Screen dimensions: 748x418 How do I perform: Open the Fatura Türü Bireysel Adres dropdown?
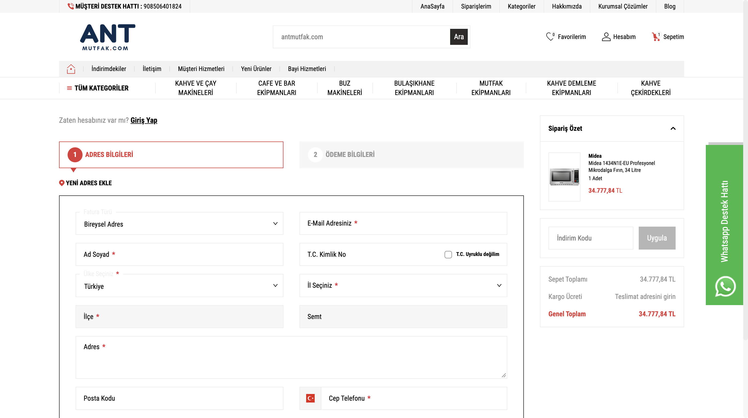(180, 223)
